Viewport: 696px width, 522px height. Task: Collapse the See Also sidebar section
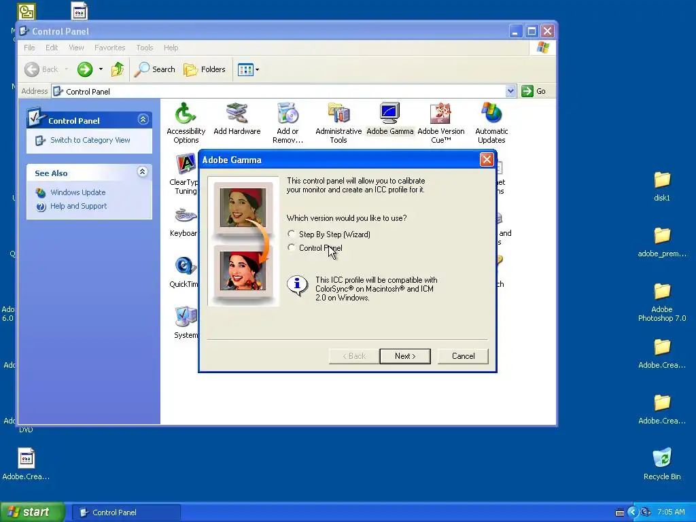143,172
